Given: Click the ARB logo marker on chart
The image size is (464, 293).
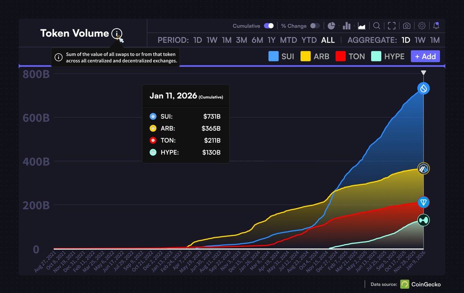Looking at the screenshot, I should pos(424,169).
